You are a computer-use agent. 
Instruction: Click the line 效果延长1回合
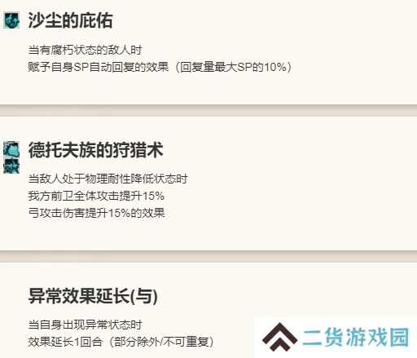(x=65, y=342)
